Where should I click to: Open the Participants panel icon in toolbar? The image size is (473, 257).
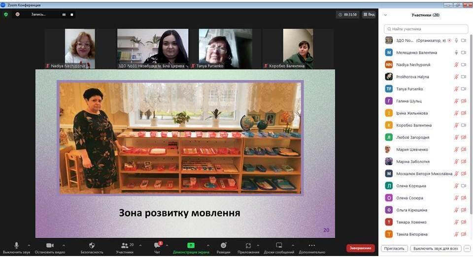pos(125,245)
